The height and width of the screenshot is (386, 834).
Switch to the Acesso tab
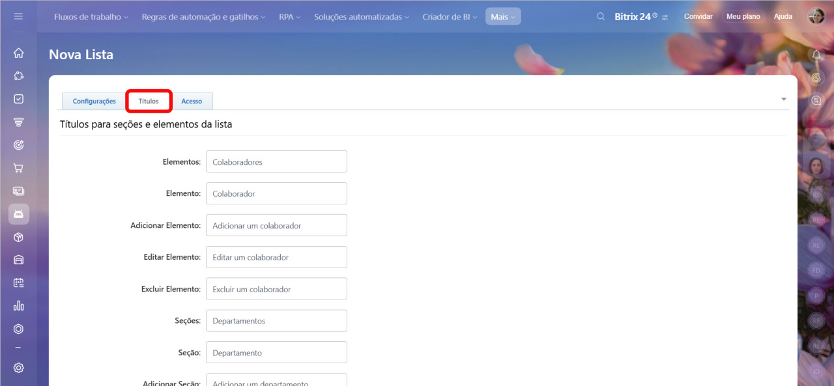192,102
